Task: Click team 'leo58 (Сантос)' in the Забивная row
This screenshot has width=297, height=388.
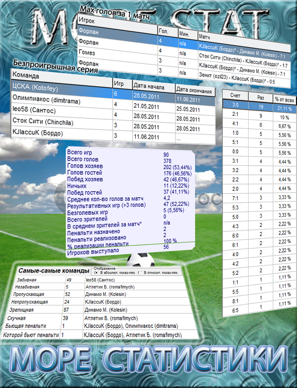Action: click(x=100, y=280)
